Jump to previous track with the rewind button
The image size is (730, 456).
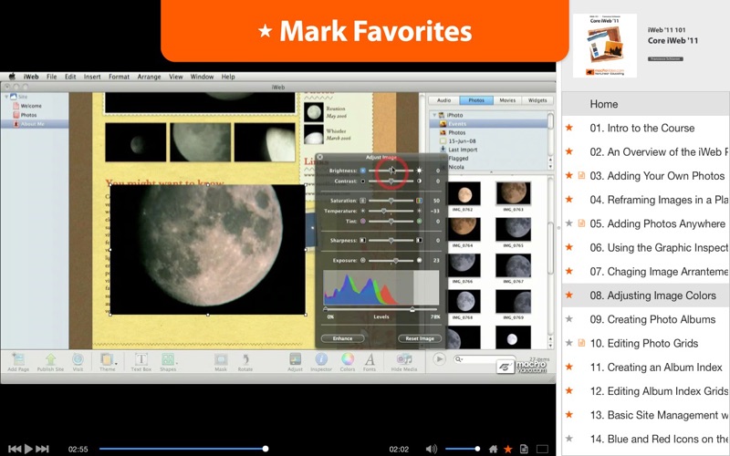15,449
